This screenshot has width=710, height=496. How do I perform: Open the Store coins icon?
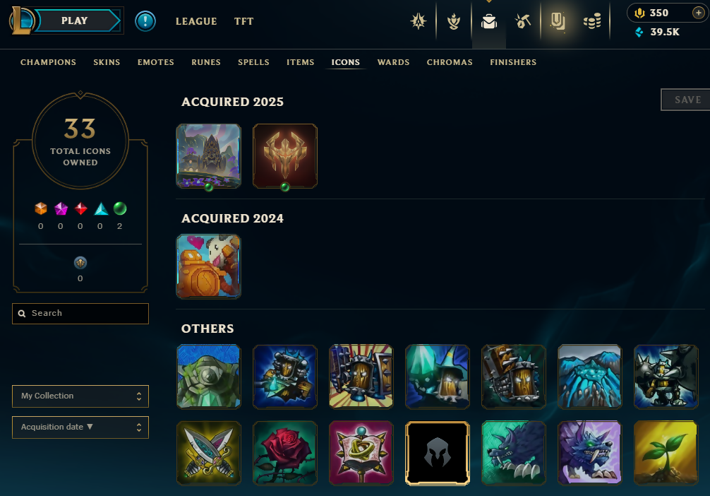[x=592, y=21]
